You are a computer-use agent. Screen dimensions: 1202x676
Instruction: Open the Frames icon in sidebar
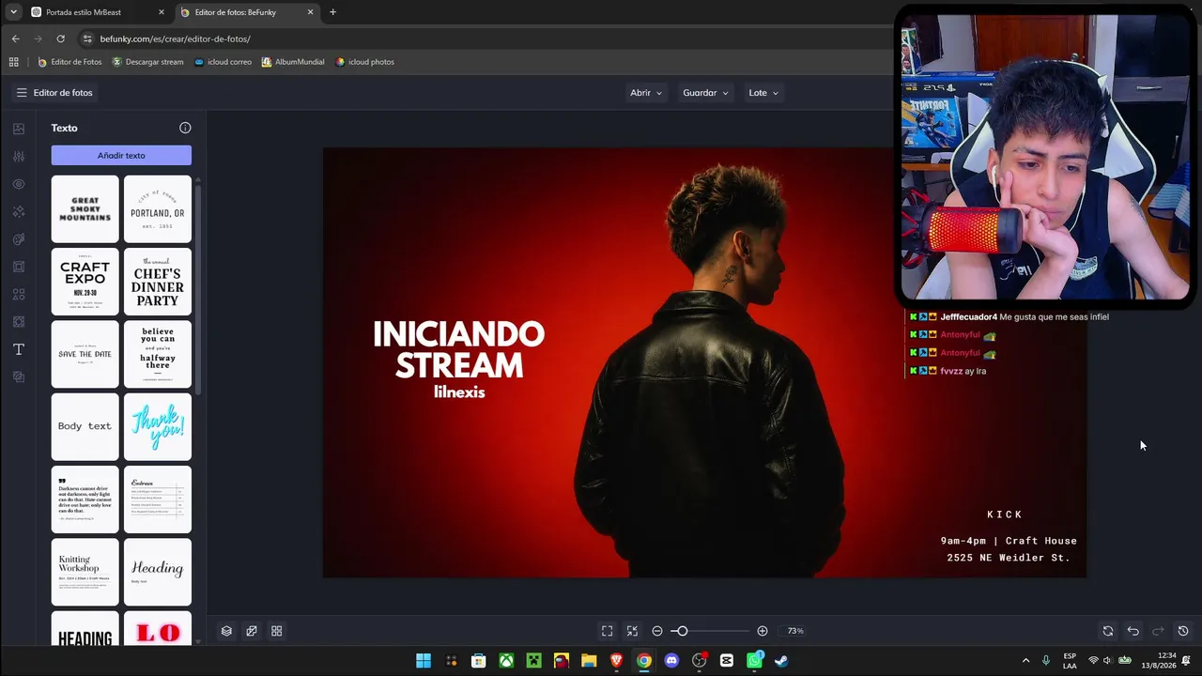[x=19, y=267]
